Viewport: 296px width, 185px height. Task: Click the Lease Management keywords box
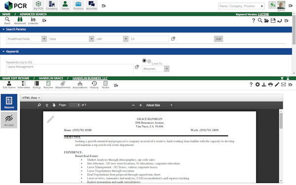70,70
